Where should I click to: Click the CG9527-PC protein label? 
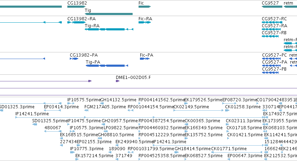point(274,55)
